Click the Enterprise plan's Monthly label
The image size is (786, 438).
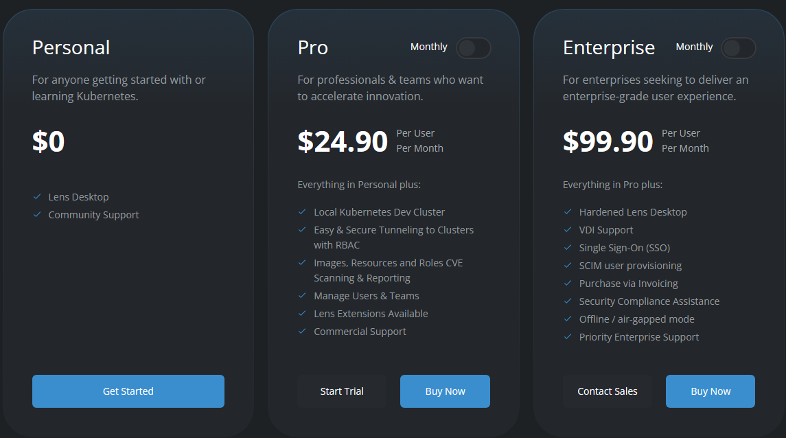point(694,47)
